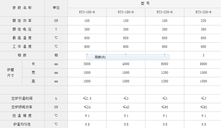Select the RT3-220-6 model column header
The width and height of the screenshot is (221, 128).
click(165, 12)
